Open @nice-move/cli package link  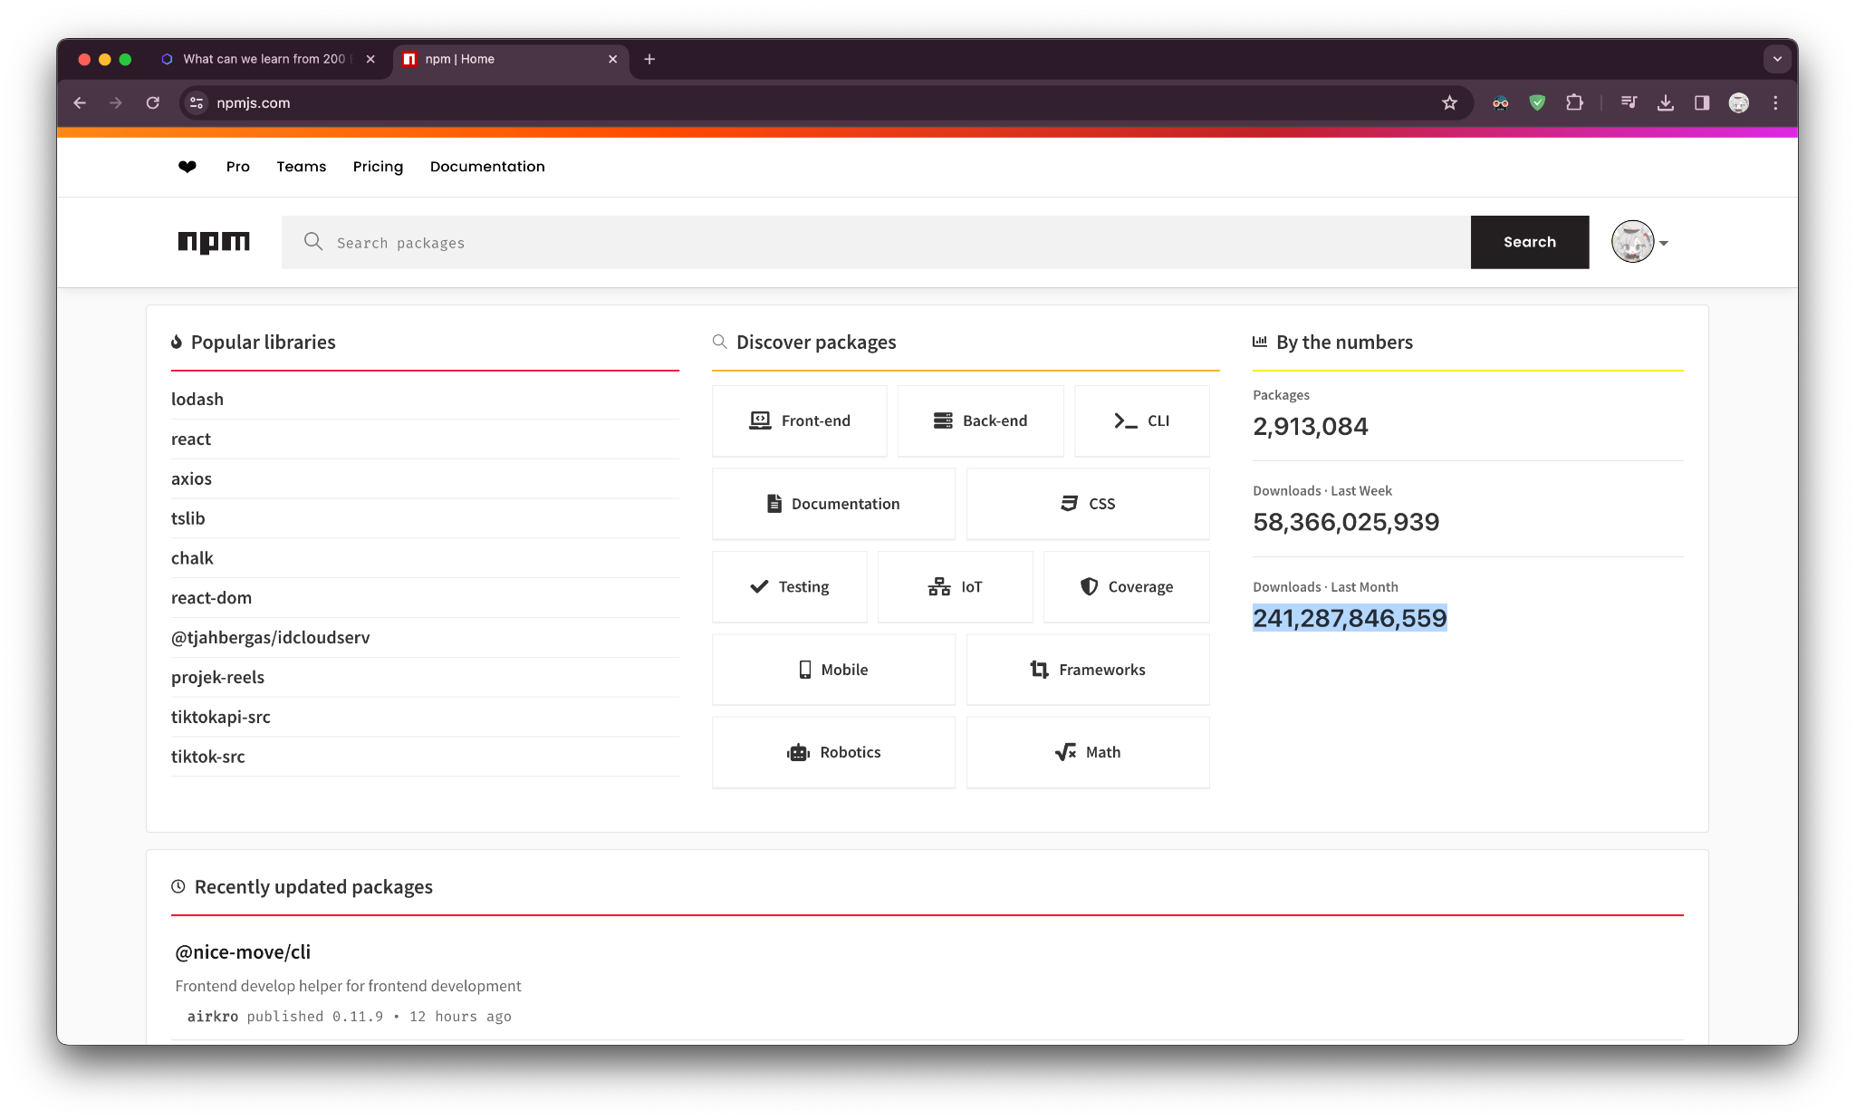[243, 952]
